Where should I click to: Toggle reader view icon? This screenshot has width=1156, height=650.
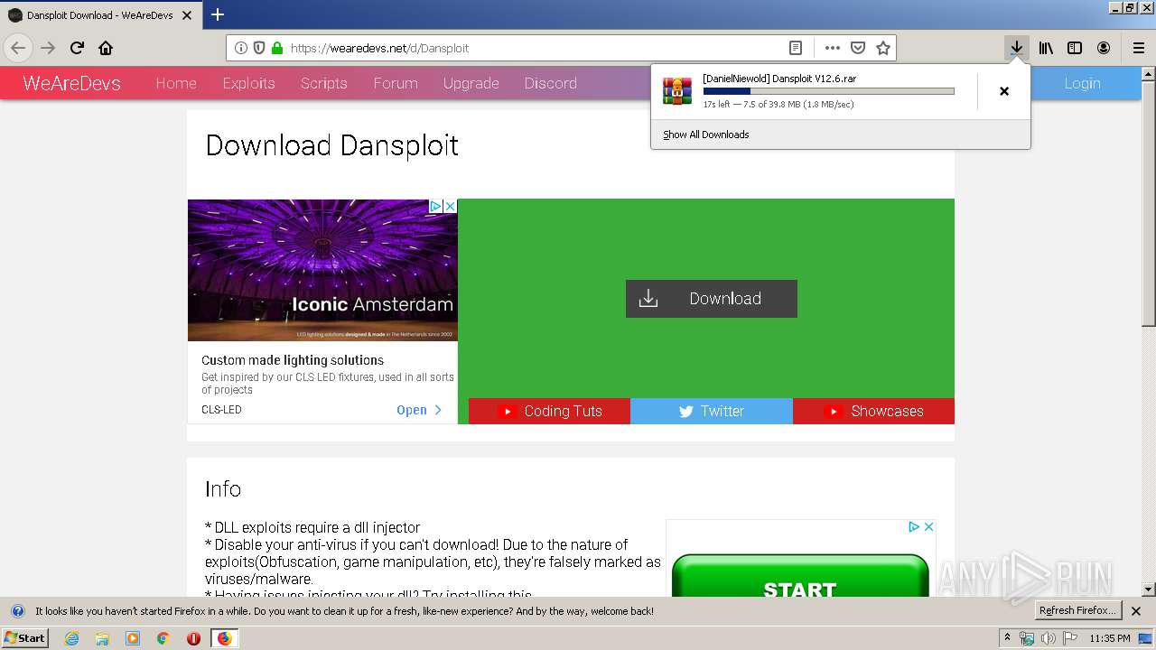[796, 48]
